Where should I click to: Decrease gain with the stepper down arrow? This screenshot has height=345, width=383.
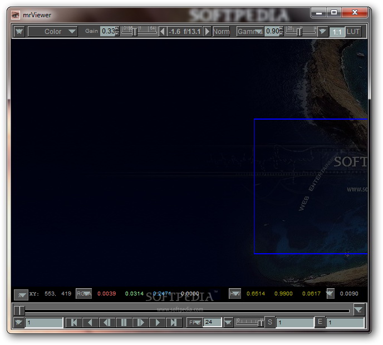tap(117, 34)
